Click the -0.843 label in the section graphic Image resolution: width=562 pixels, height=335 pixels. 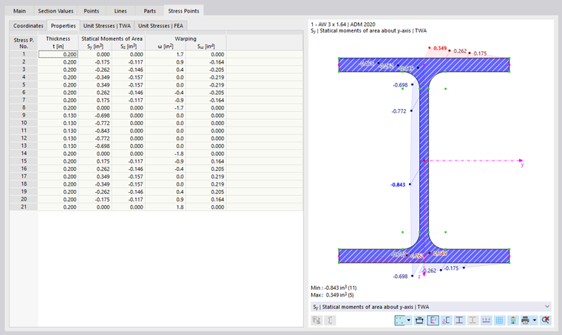coord(398,185)
